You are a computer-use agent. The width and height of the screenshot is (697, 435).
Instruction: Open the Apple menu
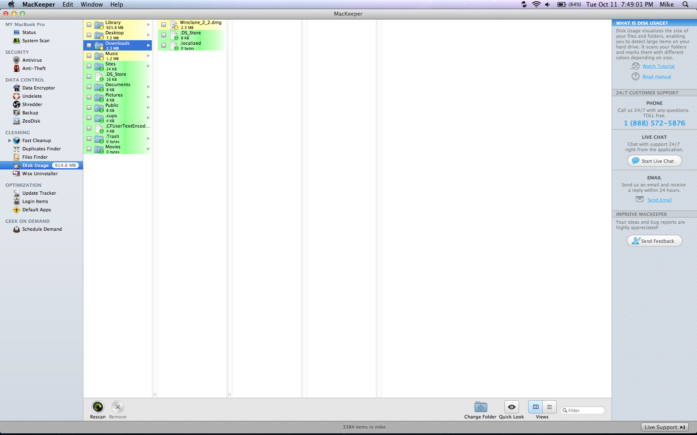click(x=11, y=5)
